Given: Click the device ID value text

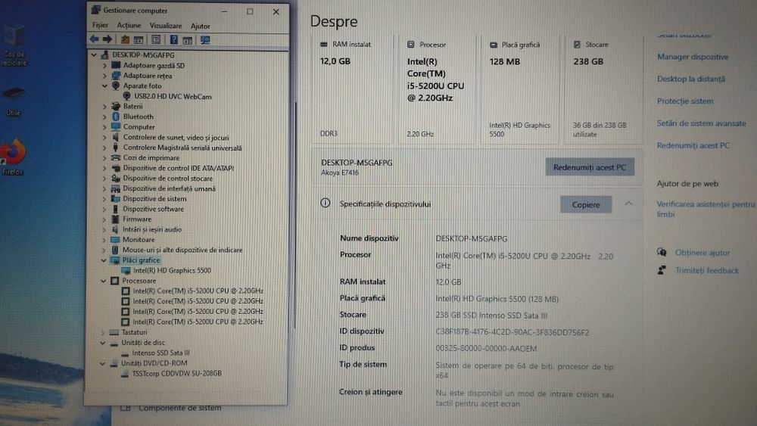Looking at the screenshot, I should click(512, 332).
